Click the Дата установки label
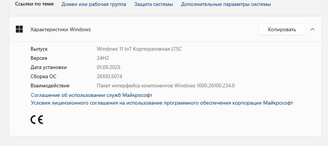The height and width of the screenshot is (146, 328). pyautogui.click(x=49, y=67)
